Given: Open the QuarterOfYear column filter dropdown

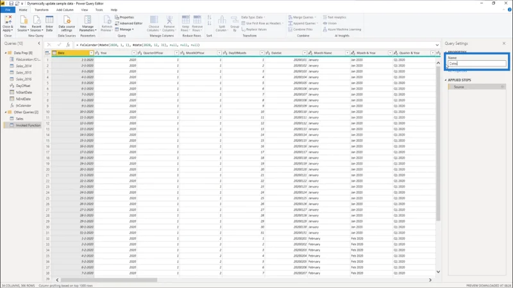Looking at the screenshot, I should 177,53.
